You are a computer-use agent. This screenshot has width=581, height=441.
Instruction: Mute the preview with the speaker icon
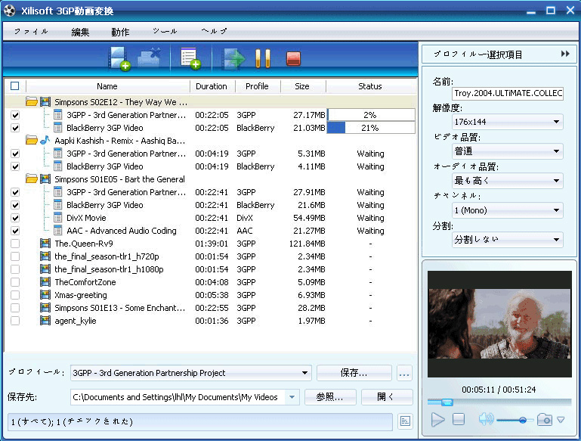485,420
